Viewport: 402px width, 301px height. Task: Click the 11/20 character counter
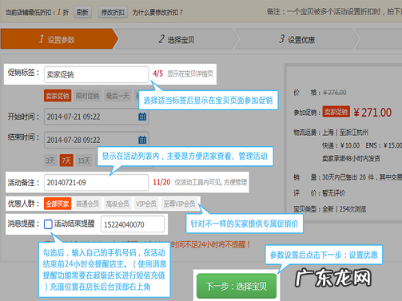[161, 182]
